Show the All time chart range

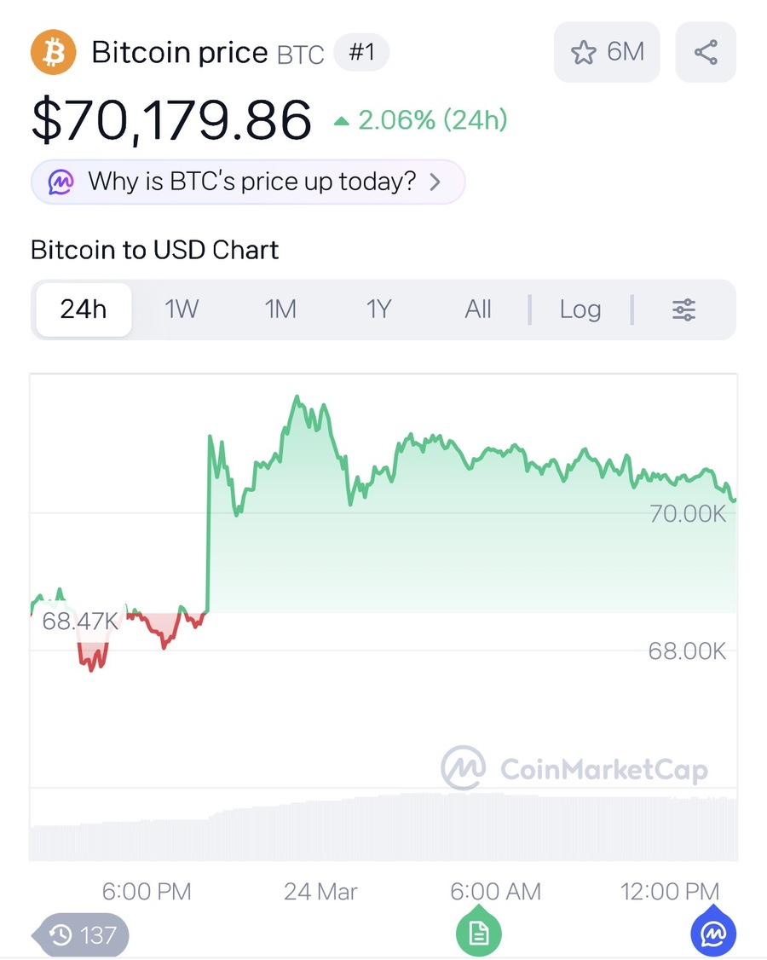point(478,309)
